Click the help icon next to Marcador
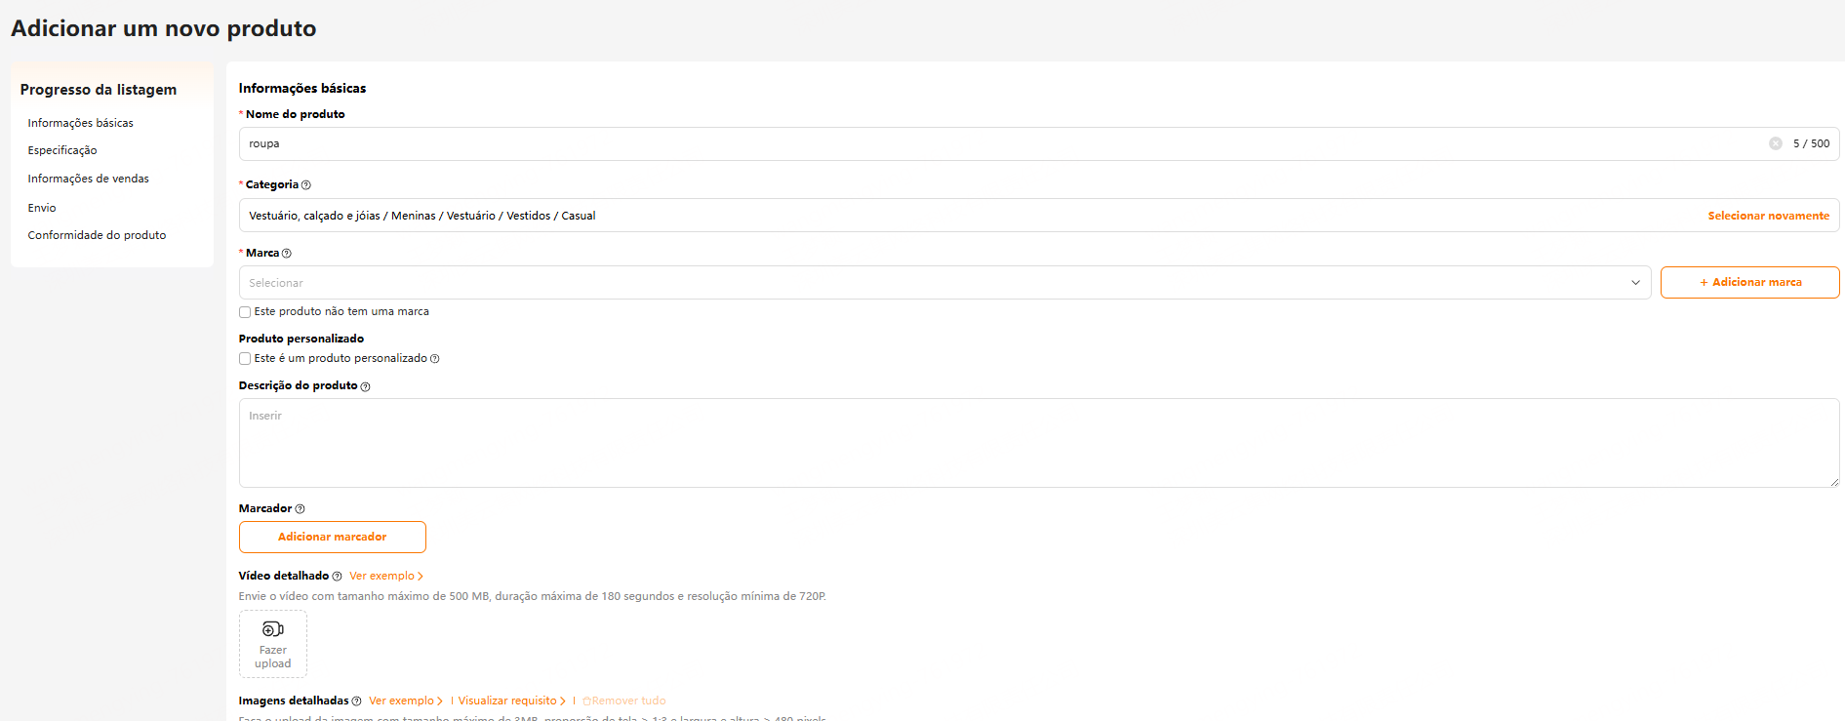 click(300, 509)
